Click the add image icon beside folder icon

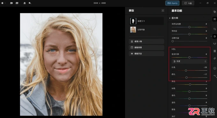click(x=17, y=3)
